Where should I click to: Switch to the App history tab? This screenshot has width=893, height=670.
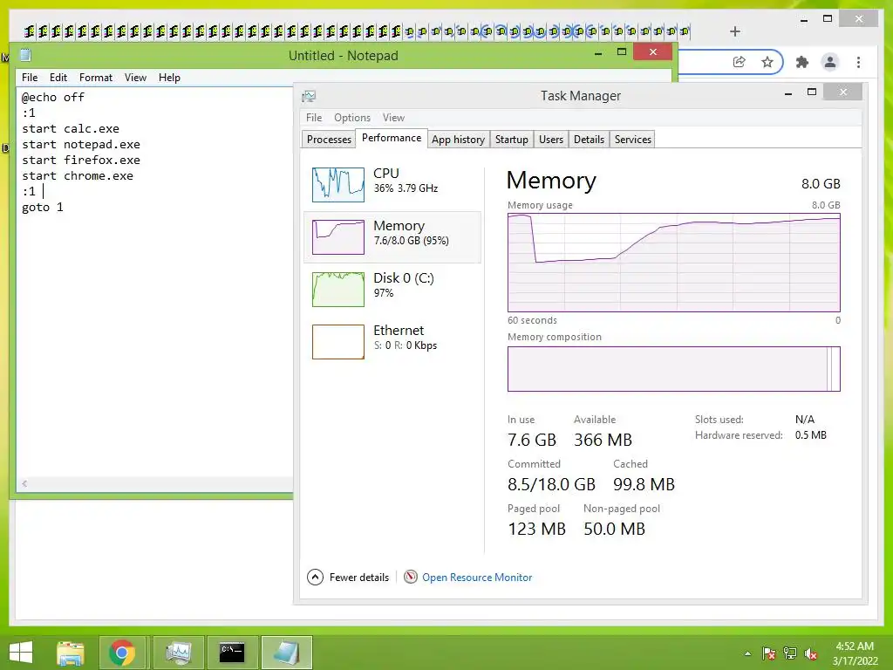click(458, 139)
